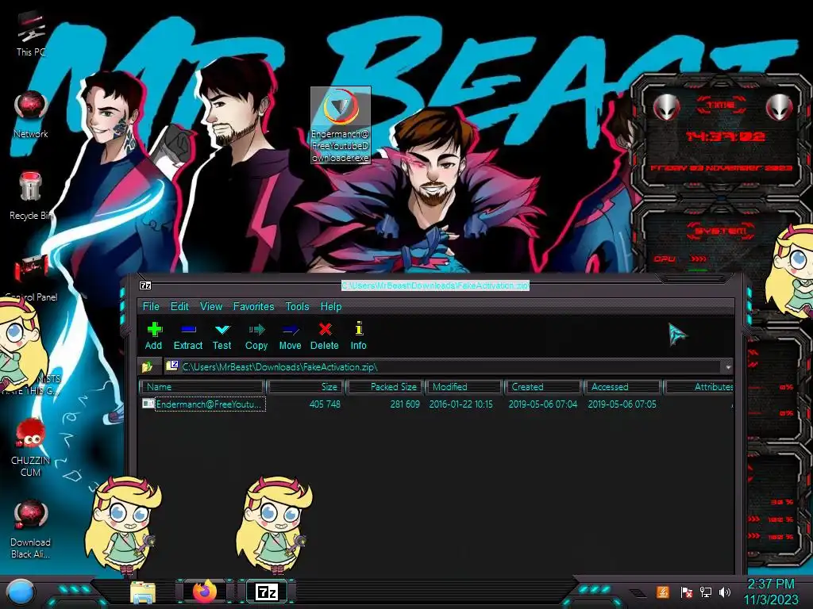Image resolution: width=813 pixels, height=609 pixels.
Task: Click the size value 405 748
Action: coord(325,404)
